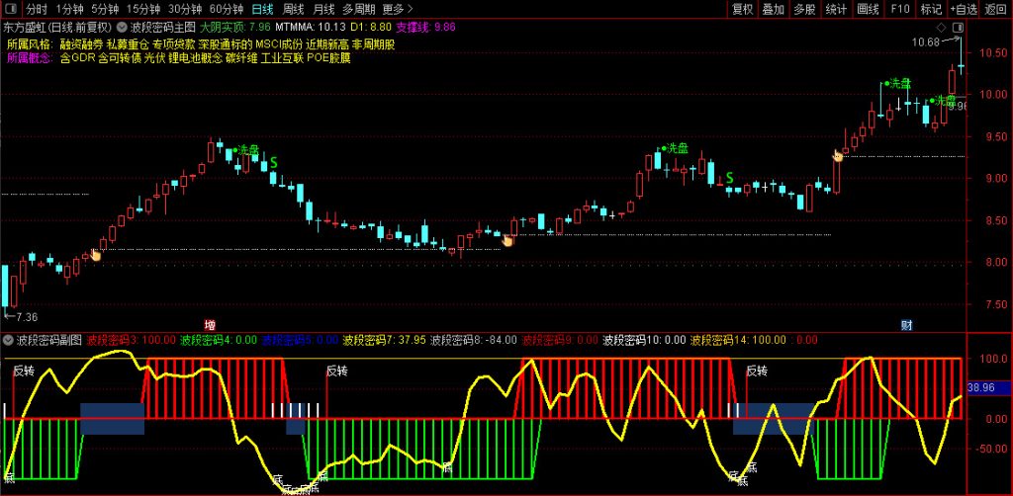
Task: Click the red 增 marker on timeline
Action: pyautogui.click(x=210, y=324)
